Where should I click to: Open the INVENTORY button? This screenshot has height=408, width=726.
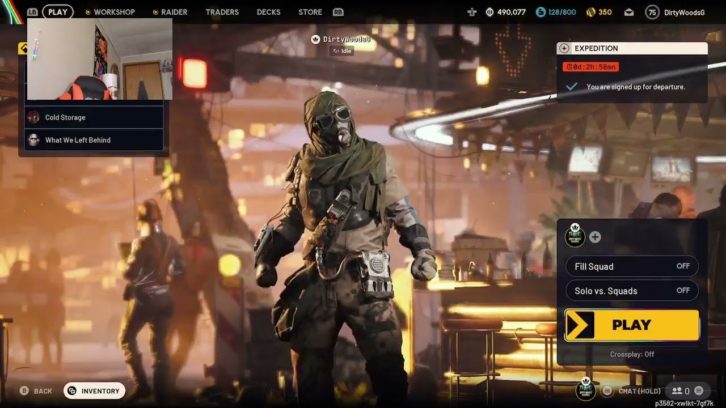coord(94,391)
